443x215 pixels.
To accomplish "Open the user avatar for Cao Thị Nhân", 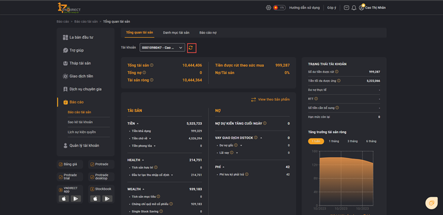I will pos(361,8).
